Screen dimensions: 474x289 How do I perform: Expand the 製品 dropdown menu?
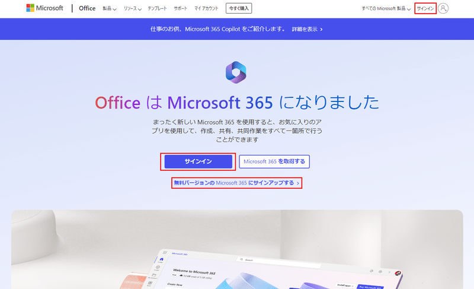110,8
